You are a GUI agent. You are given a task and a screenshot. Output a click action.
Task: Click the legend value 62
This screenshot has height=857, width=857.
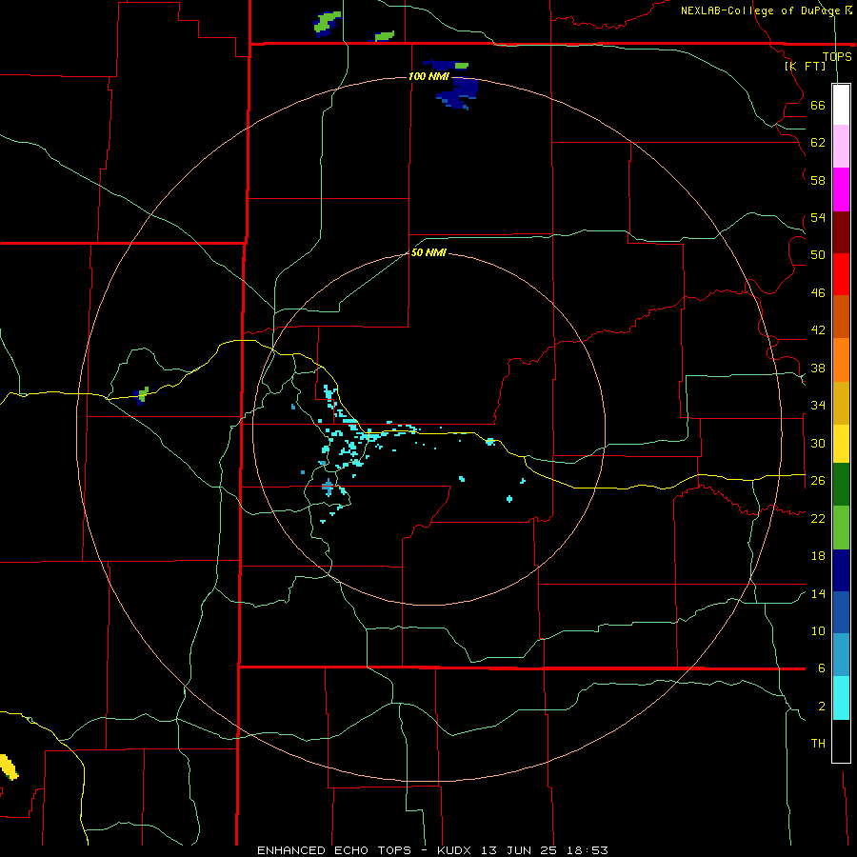tap(818, 142)
